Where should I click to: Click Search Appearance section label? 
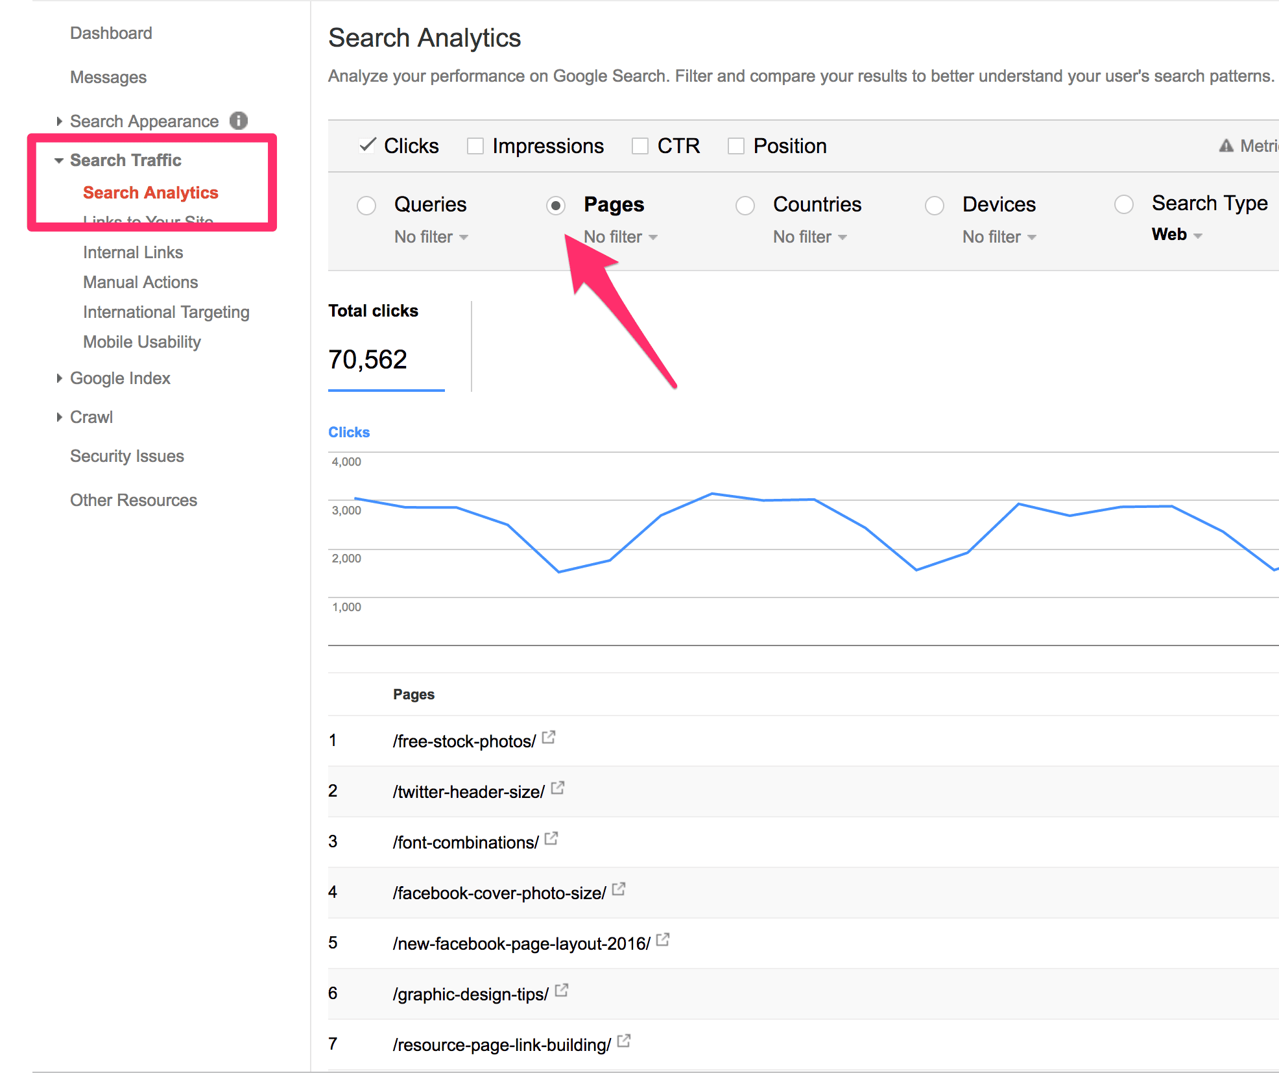[144, 121]
